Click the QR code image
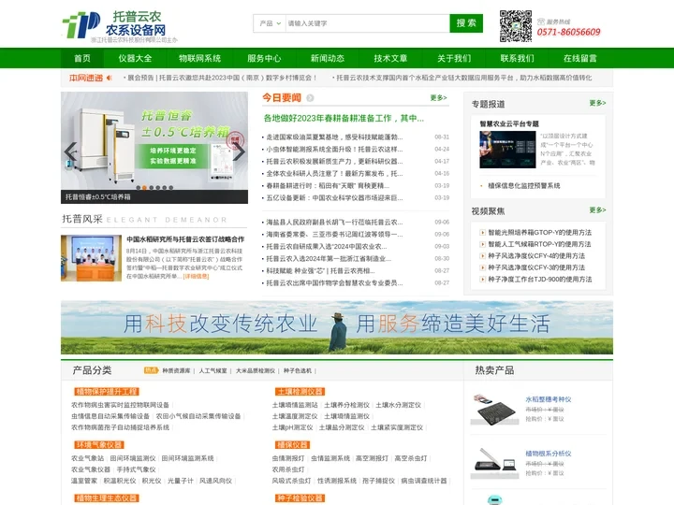Image resolution: width=674 pixels, height=505 pixels. (516, 26)
